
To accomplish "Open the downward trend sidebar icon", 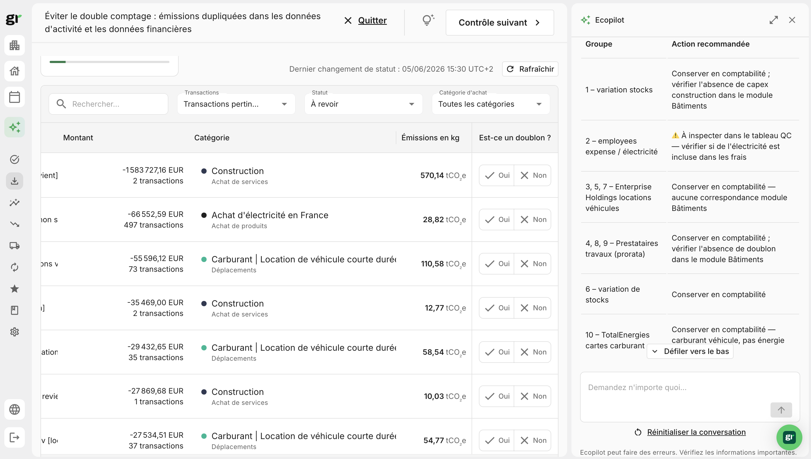I will coord(15,224).
